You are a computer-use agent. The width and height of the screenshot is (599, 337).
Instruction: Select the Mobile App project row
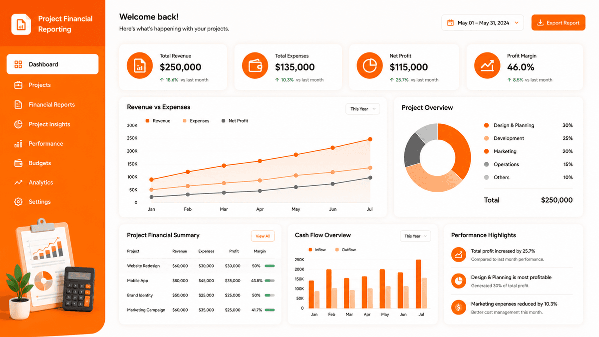pyautogui.click(x=201, y=281)
